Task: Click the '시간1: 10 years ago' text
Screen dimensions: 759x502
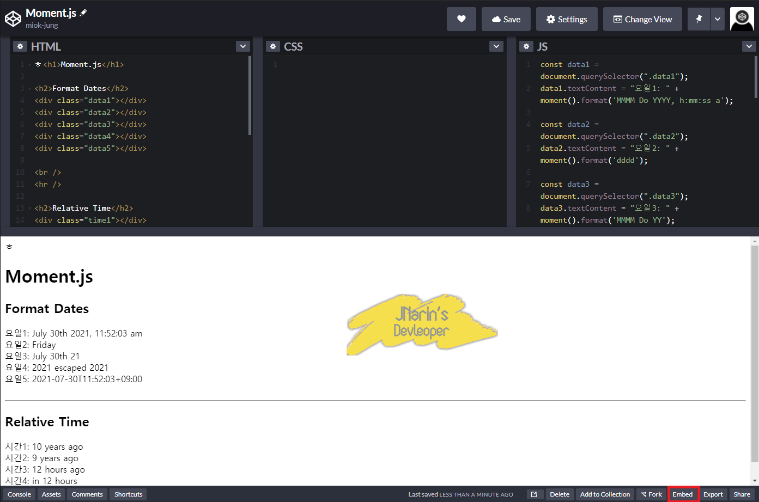Action: [x=44, y=446]
